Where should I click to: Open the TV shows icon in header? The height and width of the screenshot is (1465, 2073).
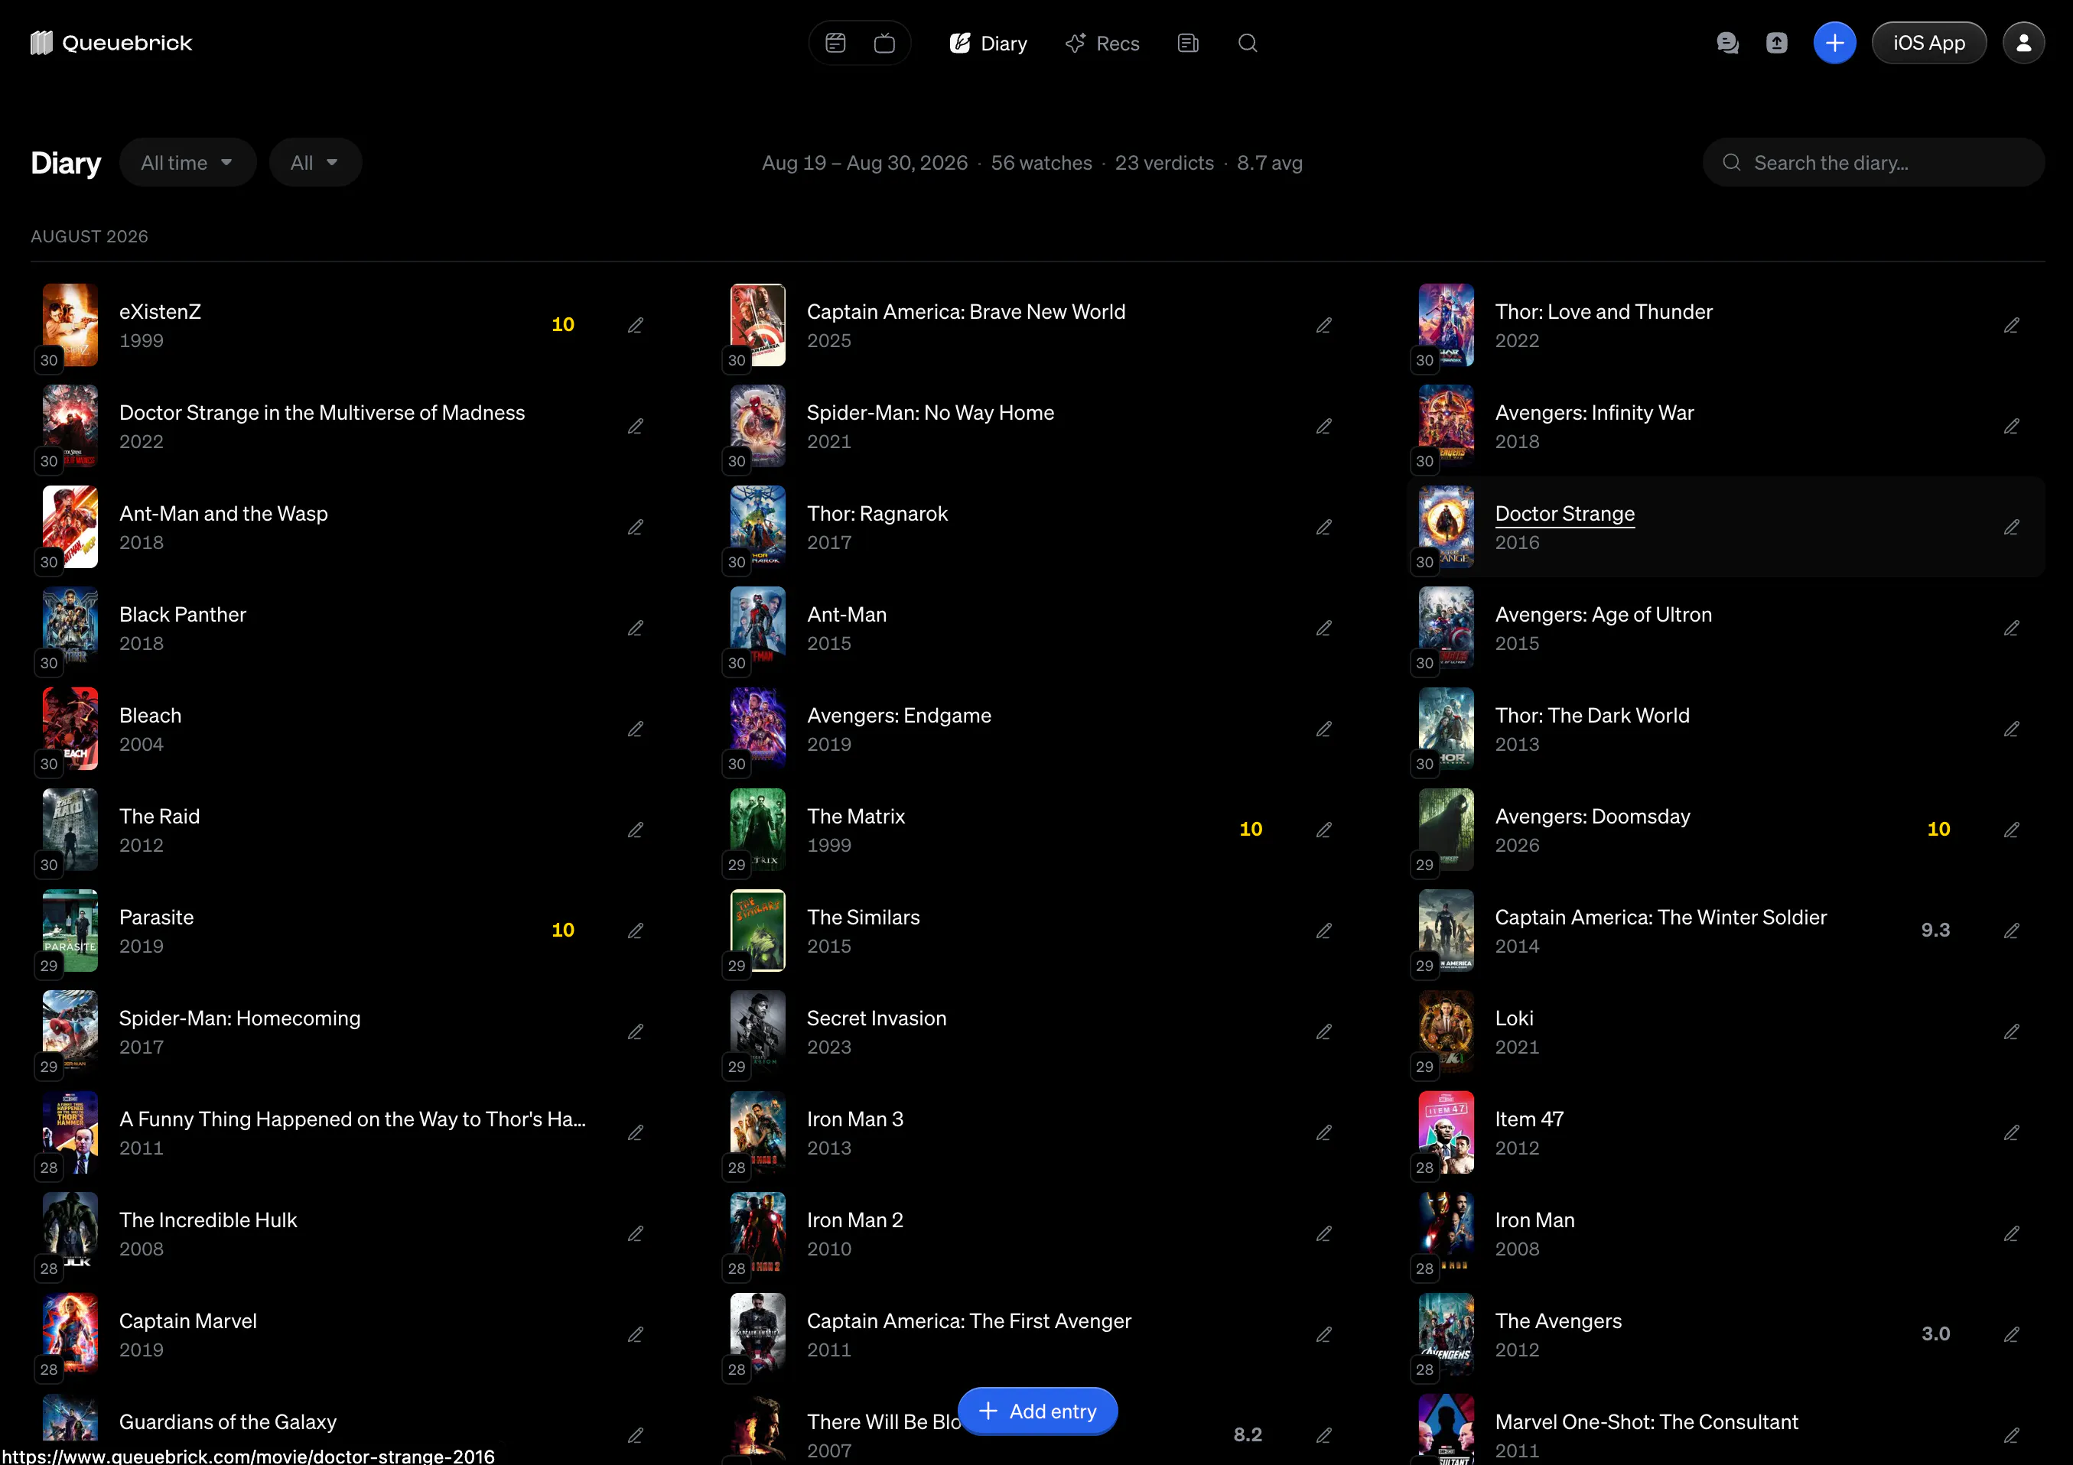pyautogui.click(x=884, y=42)
